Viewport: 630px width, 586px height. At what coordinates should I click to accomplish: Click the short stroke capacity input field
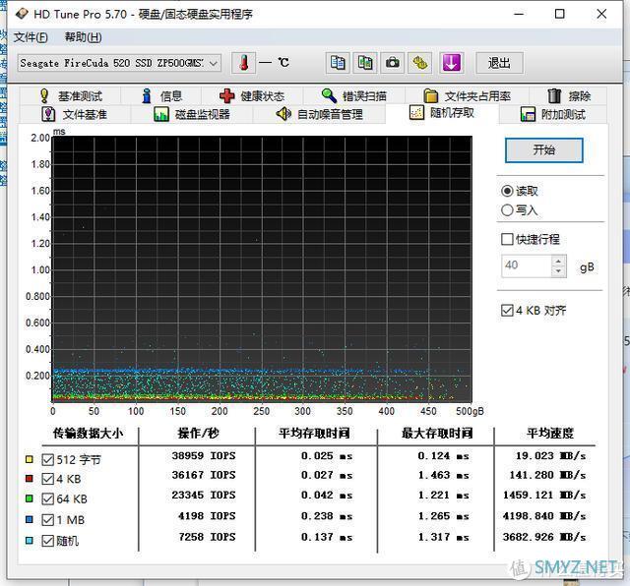click(525, 265)
